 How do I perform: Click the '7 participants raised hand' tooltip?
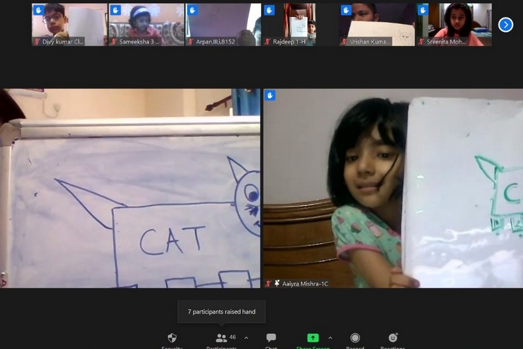tap(221, 312)
